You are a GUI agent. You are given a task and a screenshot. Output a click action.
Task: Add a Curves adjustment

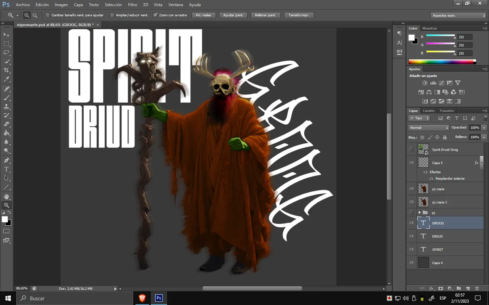click(x=441, y=83)
